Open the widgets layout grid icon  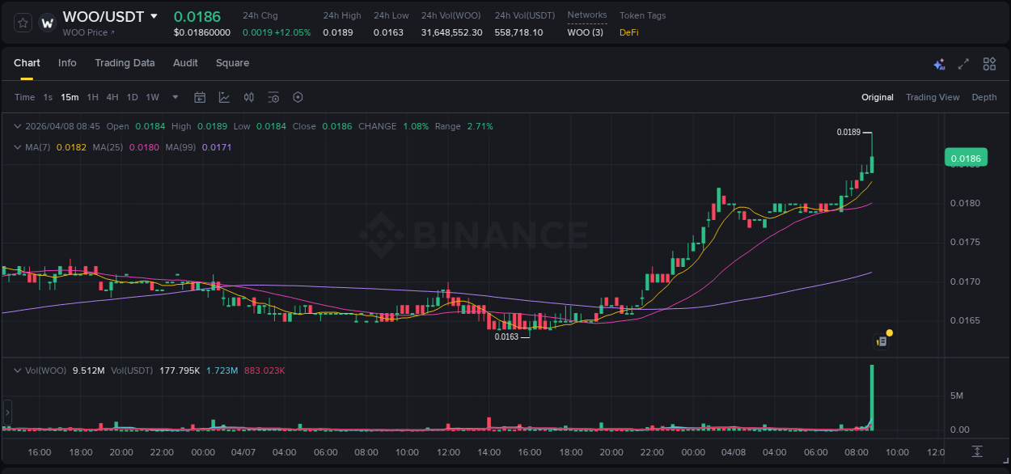(x=989, y=63)
